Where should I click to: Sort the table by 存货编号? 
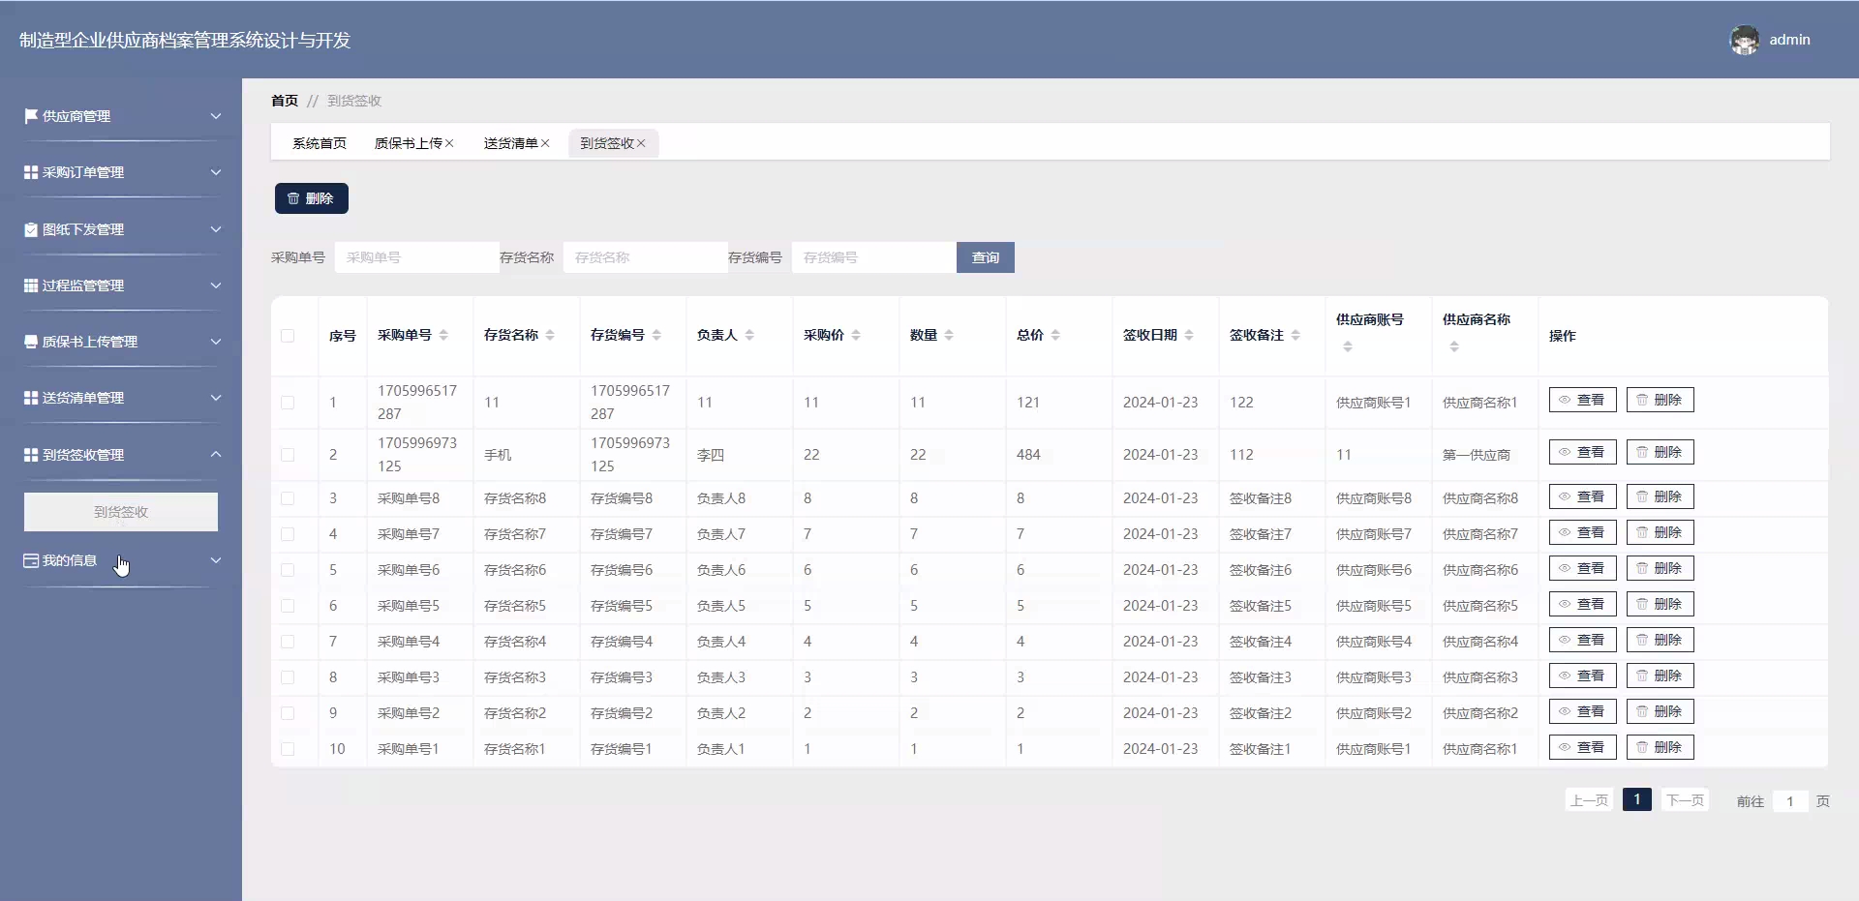[x=656, y=335]
